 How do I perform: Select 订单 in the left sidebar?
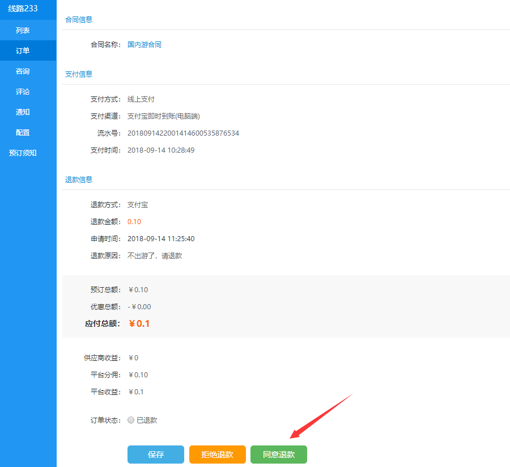click(23, 51)
